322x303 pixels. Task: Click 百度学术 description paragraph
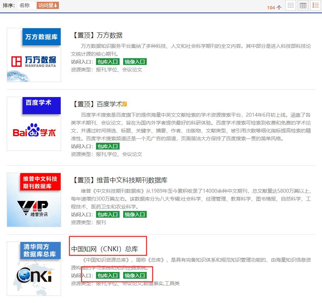point(191,127)
